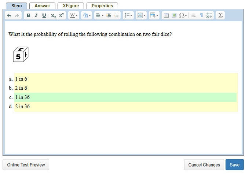Click Cancel Changes button
Image resolution: width=245 pixels, height=174 pixels.
[204, 165]
